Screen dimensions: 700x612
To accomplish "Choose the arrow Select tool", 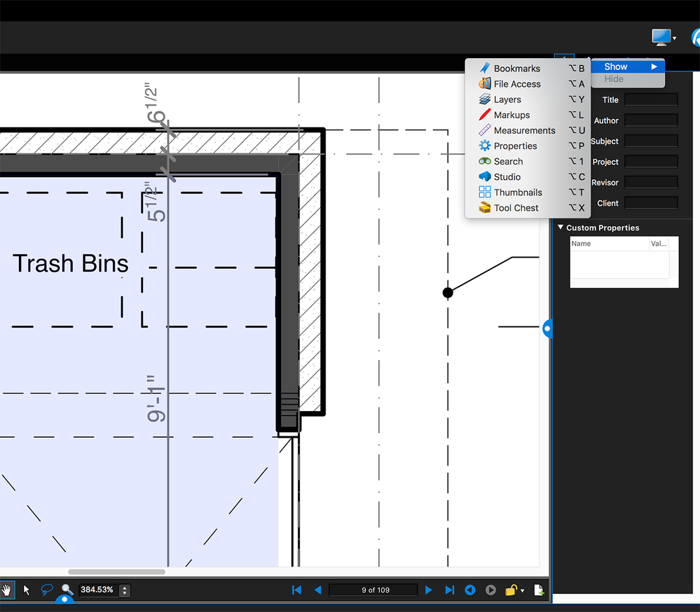I will tap(27, 590).
